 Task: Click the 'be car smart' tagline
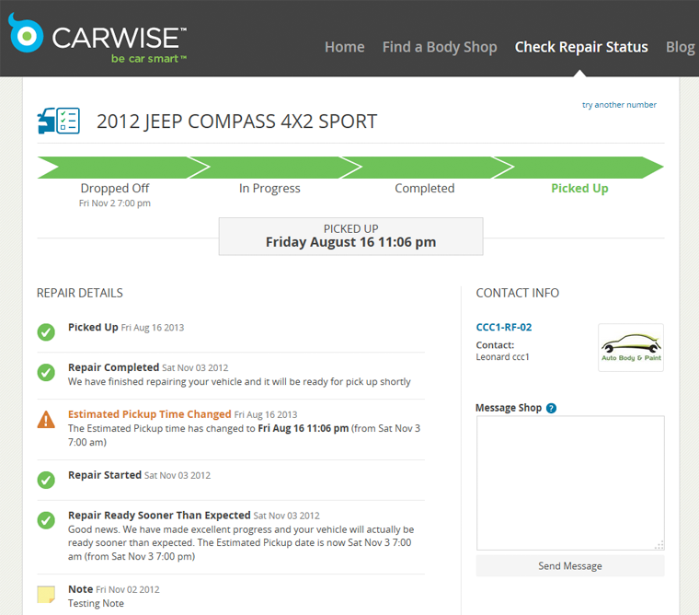tap(149, 59)
